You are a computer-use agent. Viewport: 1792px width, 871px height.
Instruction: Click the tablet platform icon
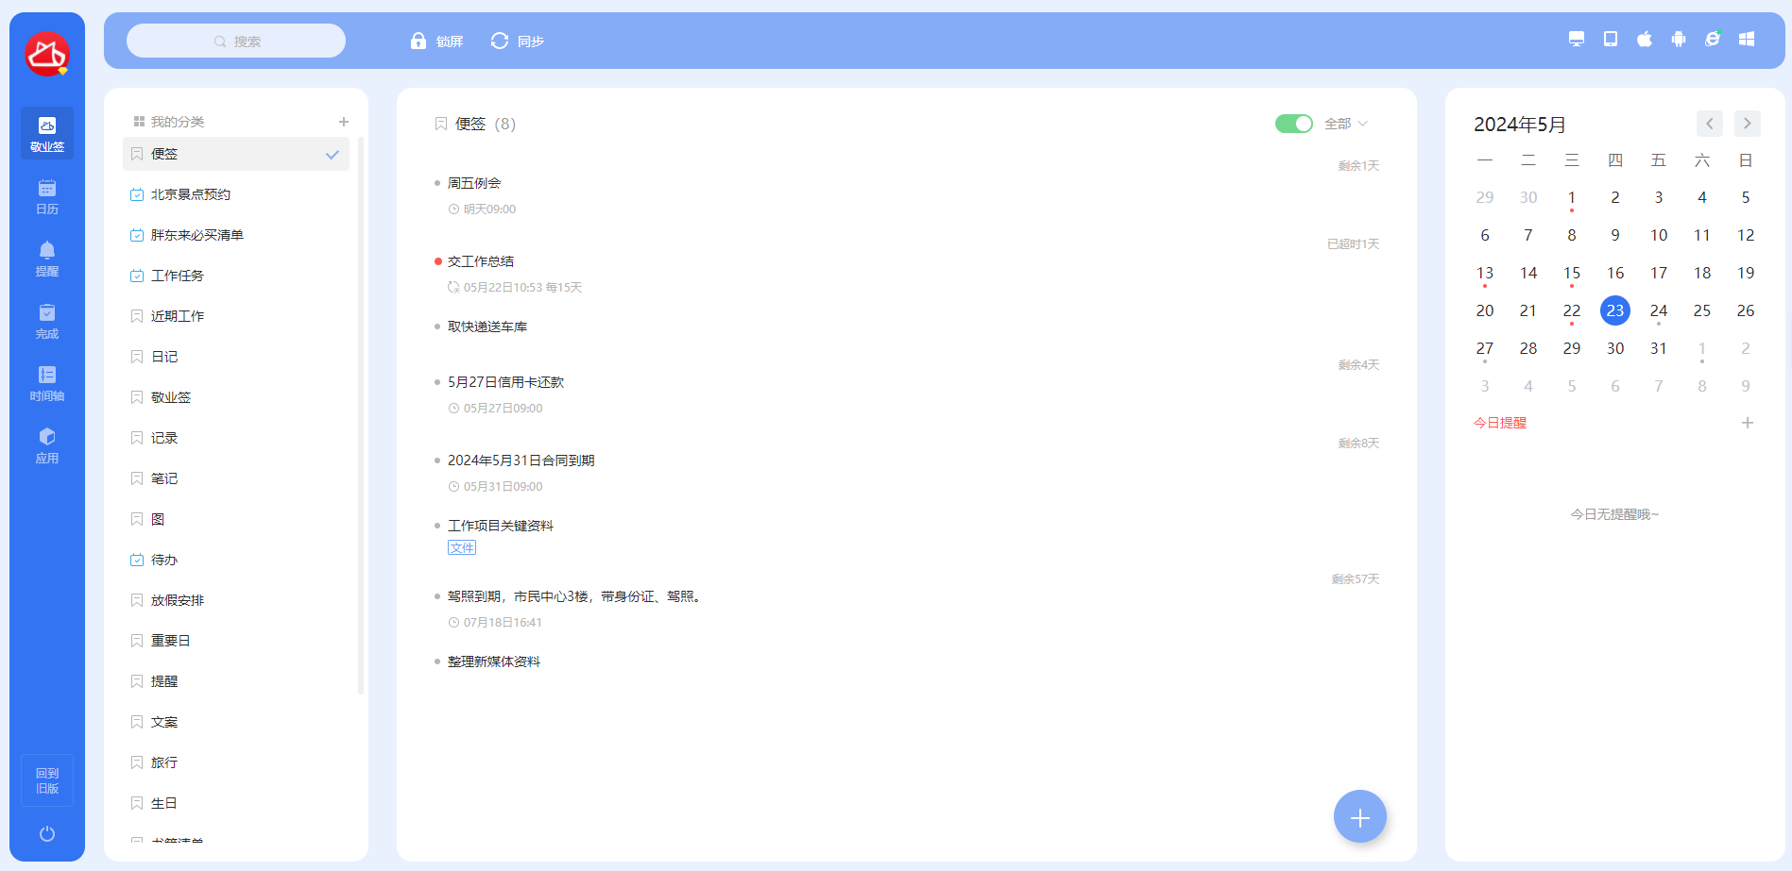(1611, 39)
